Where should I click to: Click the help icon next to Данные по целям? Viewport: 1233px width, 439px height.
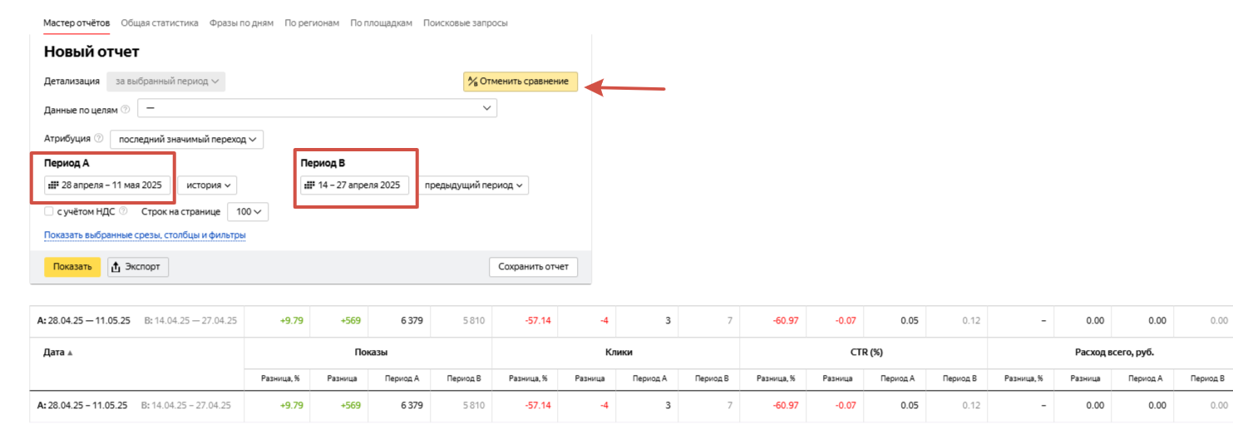pos(126,109)
